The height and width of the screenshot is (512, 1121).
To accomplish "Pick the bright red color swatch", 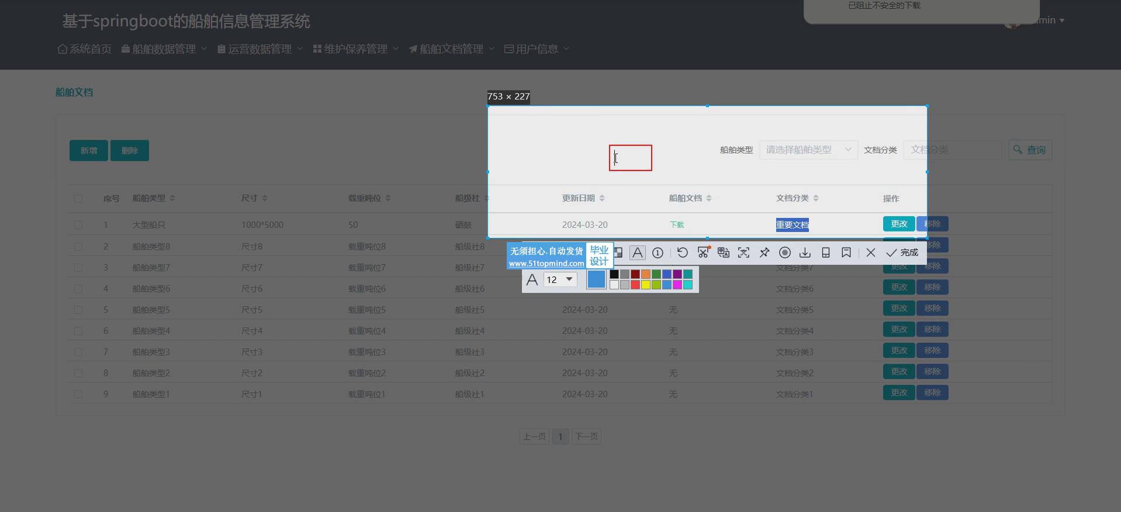I will tap(635, 285).
